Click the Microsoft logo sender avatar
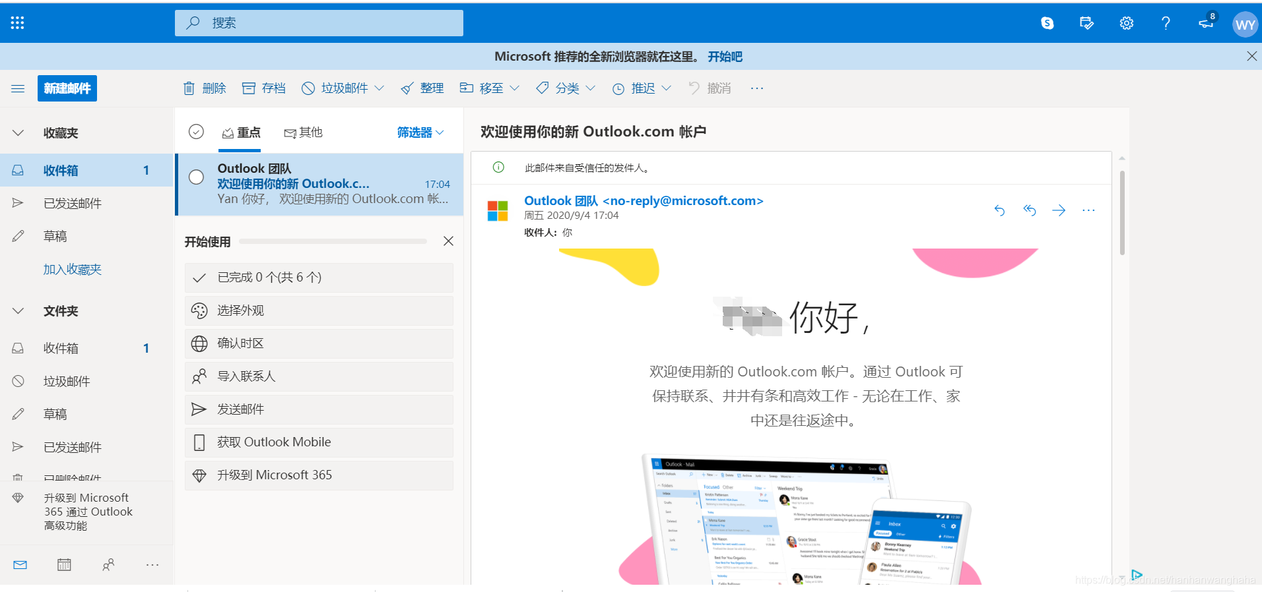Screen dimensions: 1262x592 point(498,211)
